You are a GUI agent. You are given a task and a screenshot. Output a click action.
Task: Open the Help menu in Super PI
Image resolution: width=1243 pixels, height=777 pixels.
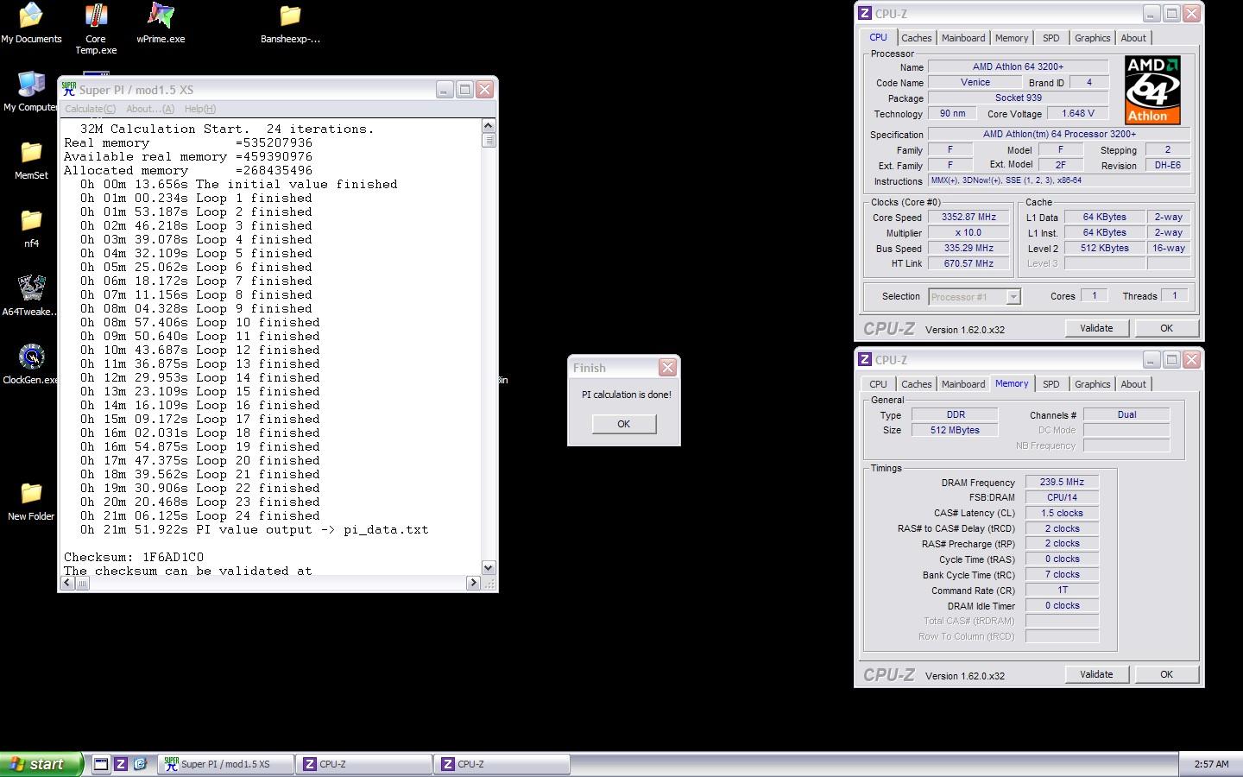pyautogui.click(x=200, y=109)
